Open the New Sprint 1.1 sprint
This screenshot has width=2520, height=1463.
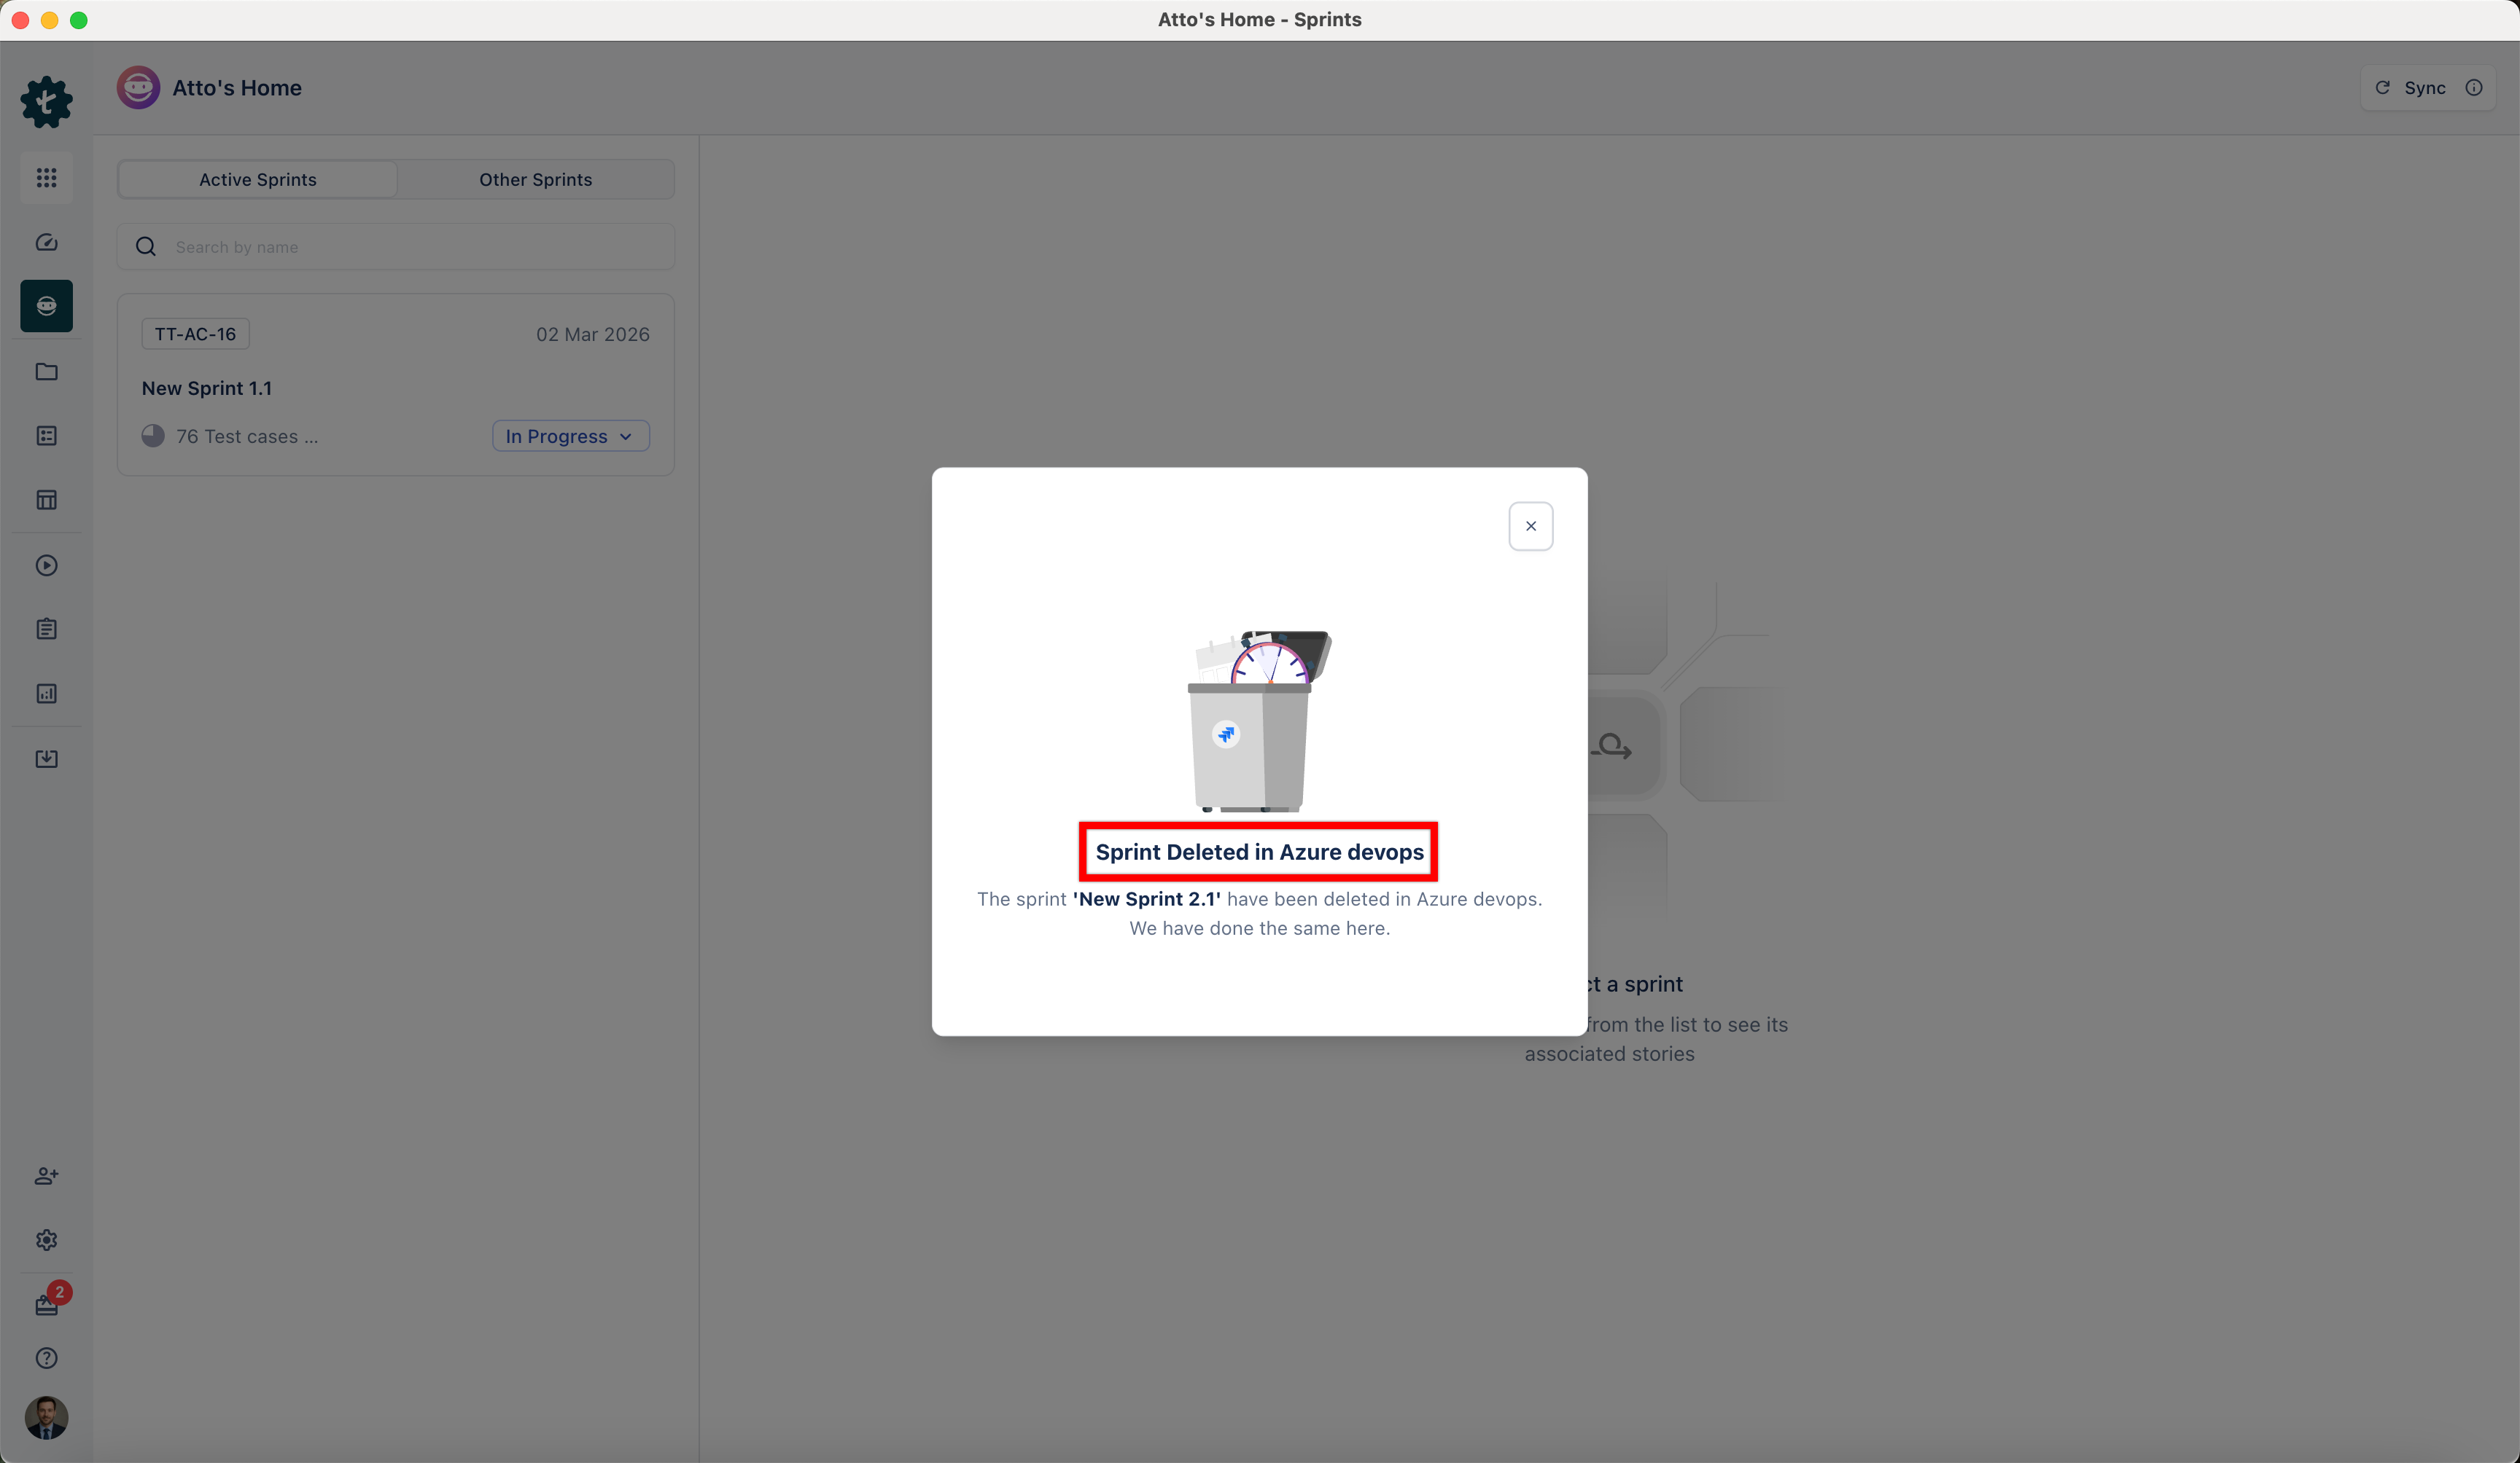(206, 388)
